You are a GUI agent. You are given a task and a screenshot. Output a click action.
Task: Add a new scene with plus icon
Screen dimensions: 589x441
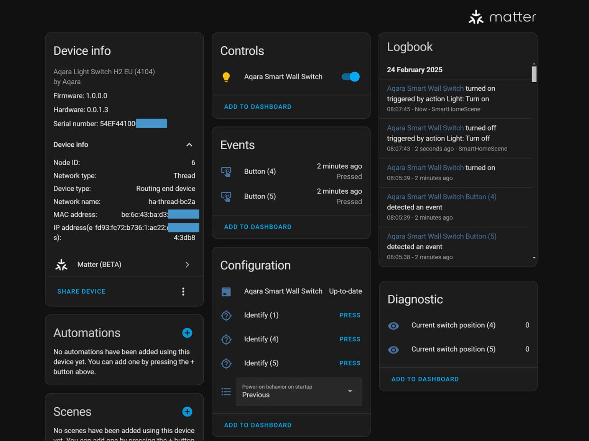[x=187, y=412]
